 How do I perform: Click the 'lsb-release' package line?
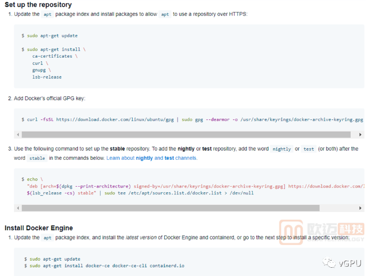point(47,77)
